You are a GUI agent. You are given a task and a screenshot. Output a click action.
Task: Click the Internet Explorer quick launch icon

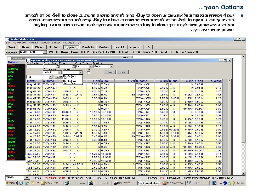tap(27, 183)
